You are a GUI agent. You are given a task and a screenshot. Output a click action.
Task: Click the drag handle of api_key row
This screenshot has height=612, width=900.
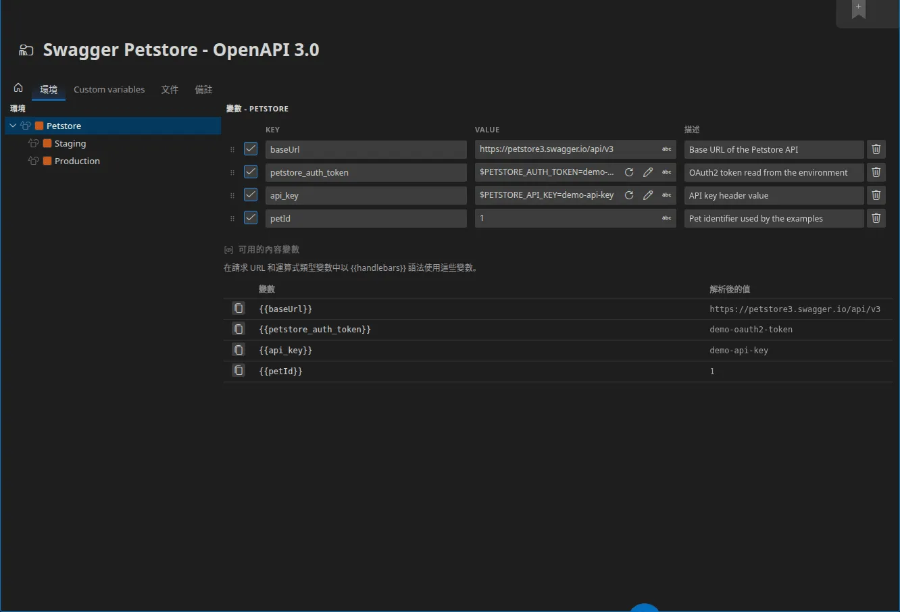pyautogui.click(x=232, y=196)
